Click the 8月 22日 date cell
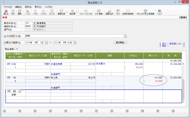 tap(11, 64)
